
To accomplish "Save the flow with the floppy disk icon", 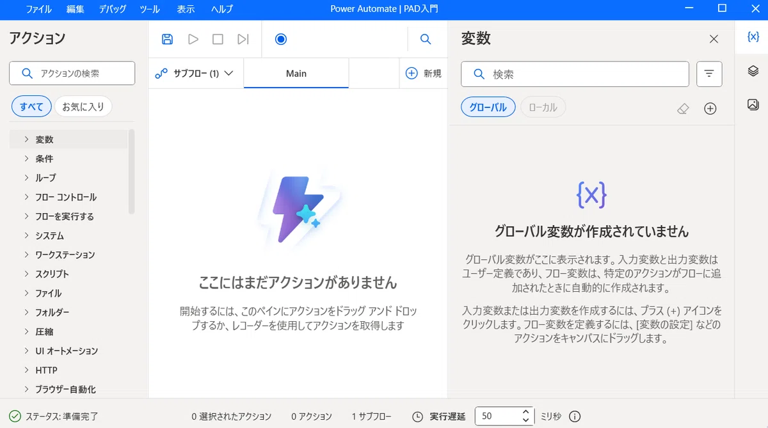I will coord(167,39).
